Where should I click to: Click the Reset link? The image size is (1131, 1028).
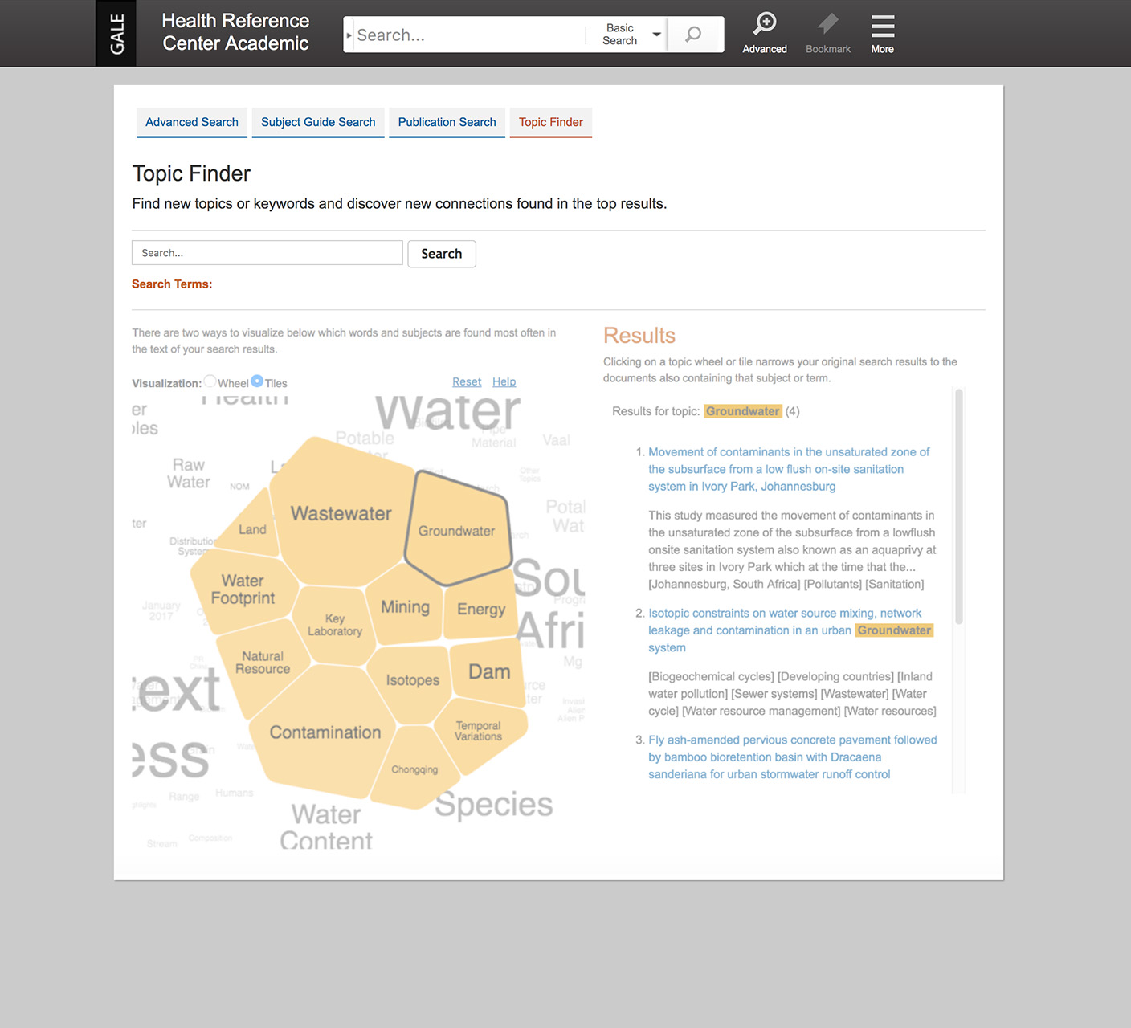pos(467,381)
